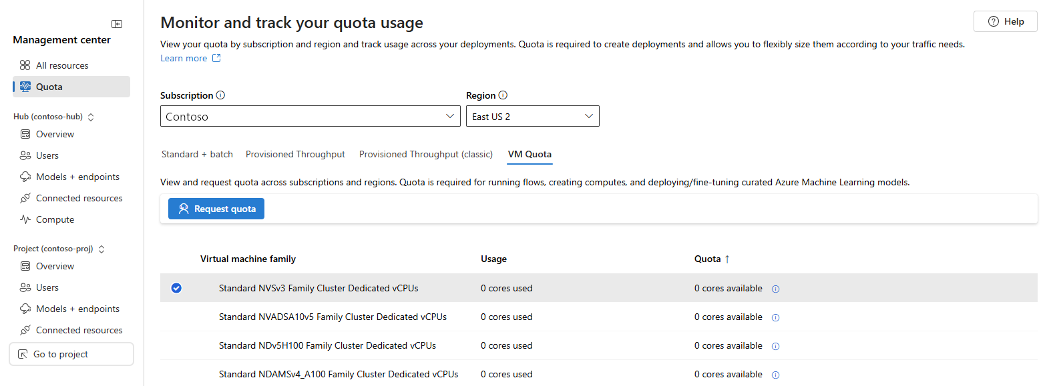1045x386 pixels.
Task: Open external link icon beside Learn more
Action: tap(216, 59)
